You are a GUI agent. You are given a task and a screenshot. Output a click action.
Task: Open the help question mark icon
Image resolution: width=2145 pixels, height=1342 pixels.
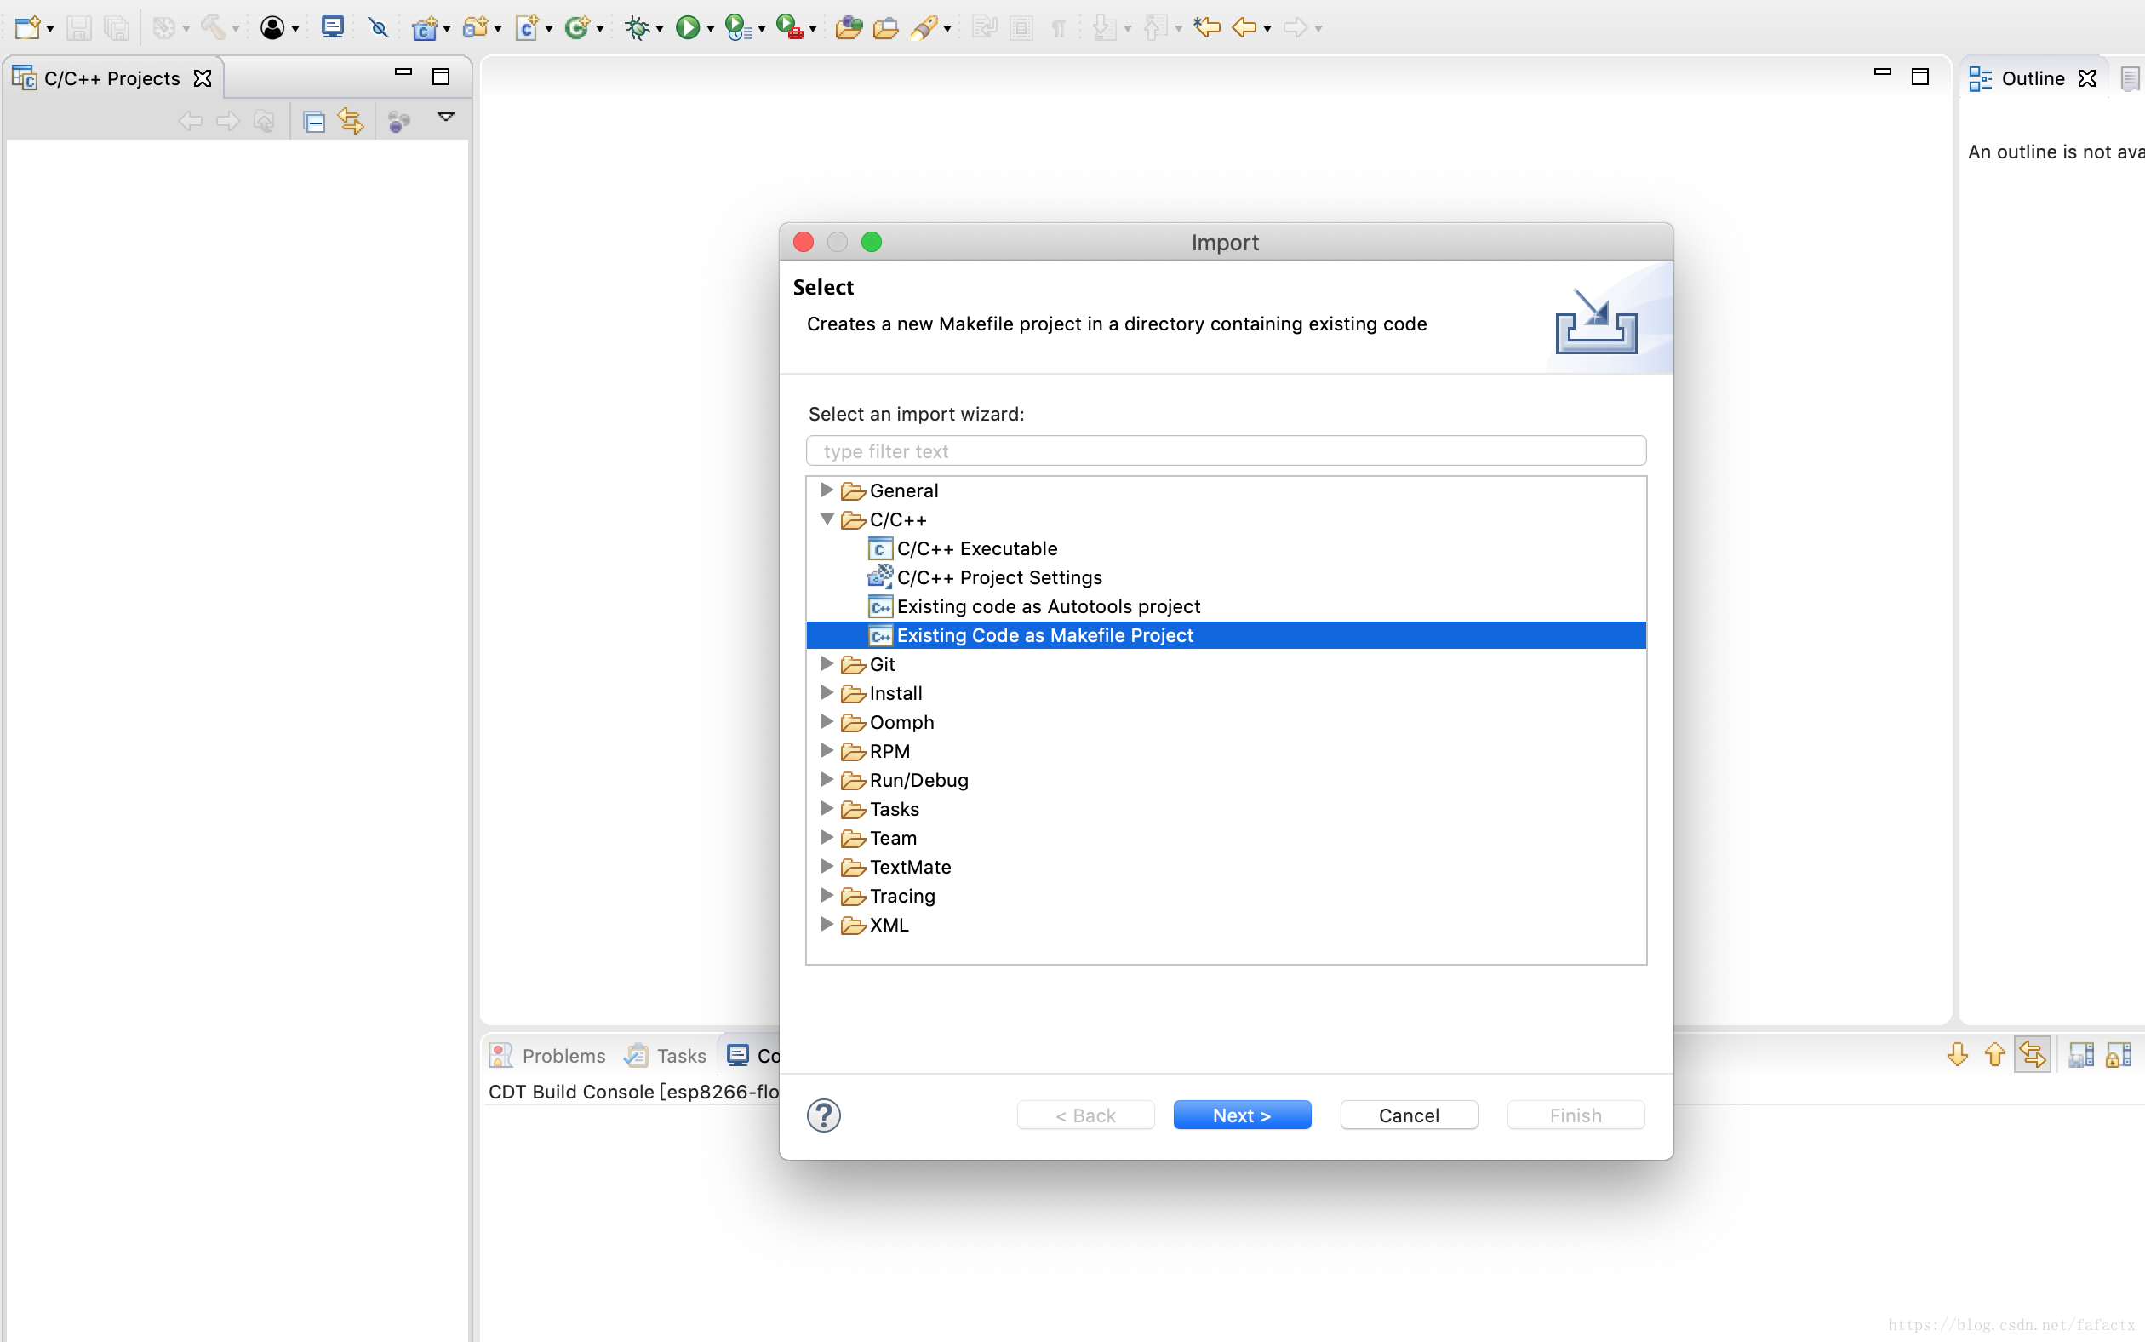point(823,1115)
